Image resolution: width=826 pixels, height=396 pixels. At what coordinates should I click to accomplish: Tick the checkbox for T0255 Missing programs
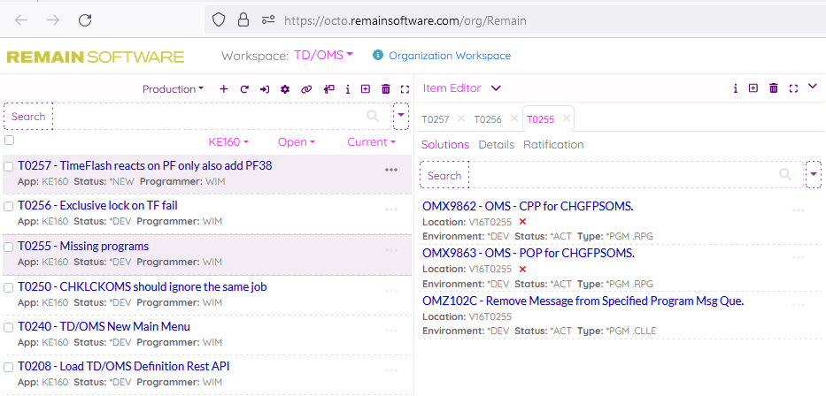coord(9,247)
